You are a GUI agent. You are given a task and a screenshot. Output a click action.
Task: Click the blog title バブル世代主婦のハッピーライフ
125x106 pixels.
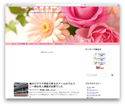click(35, 9)
